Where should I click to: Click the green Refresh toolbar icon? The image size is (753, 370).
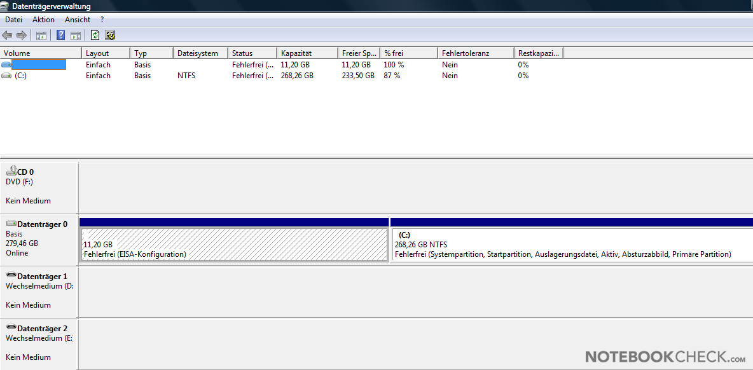point(95,35)
